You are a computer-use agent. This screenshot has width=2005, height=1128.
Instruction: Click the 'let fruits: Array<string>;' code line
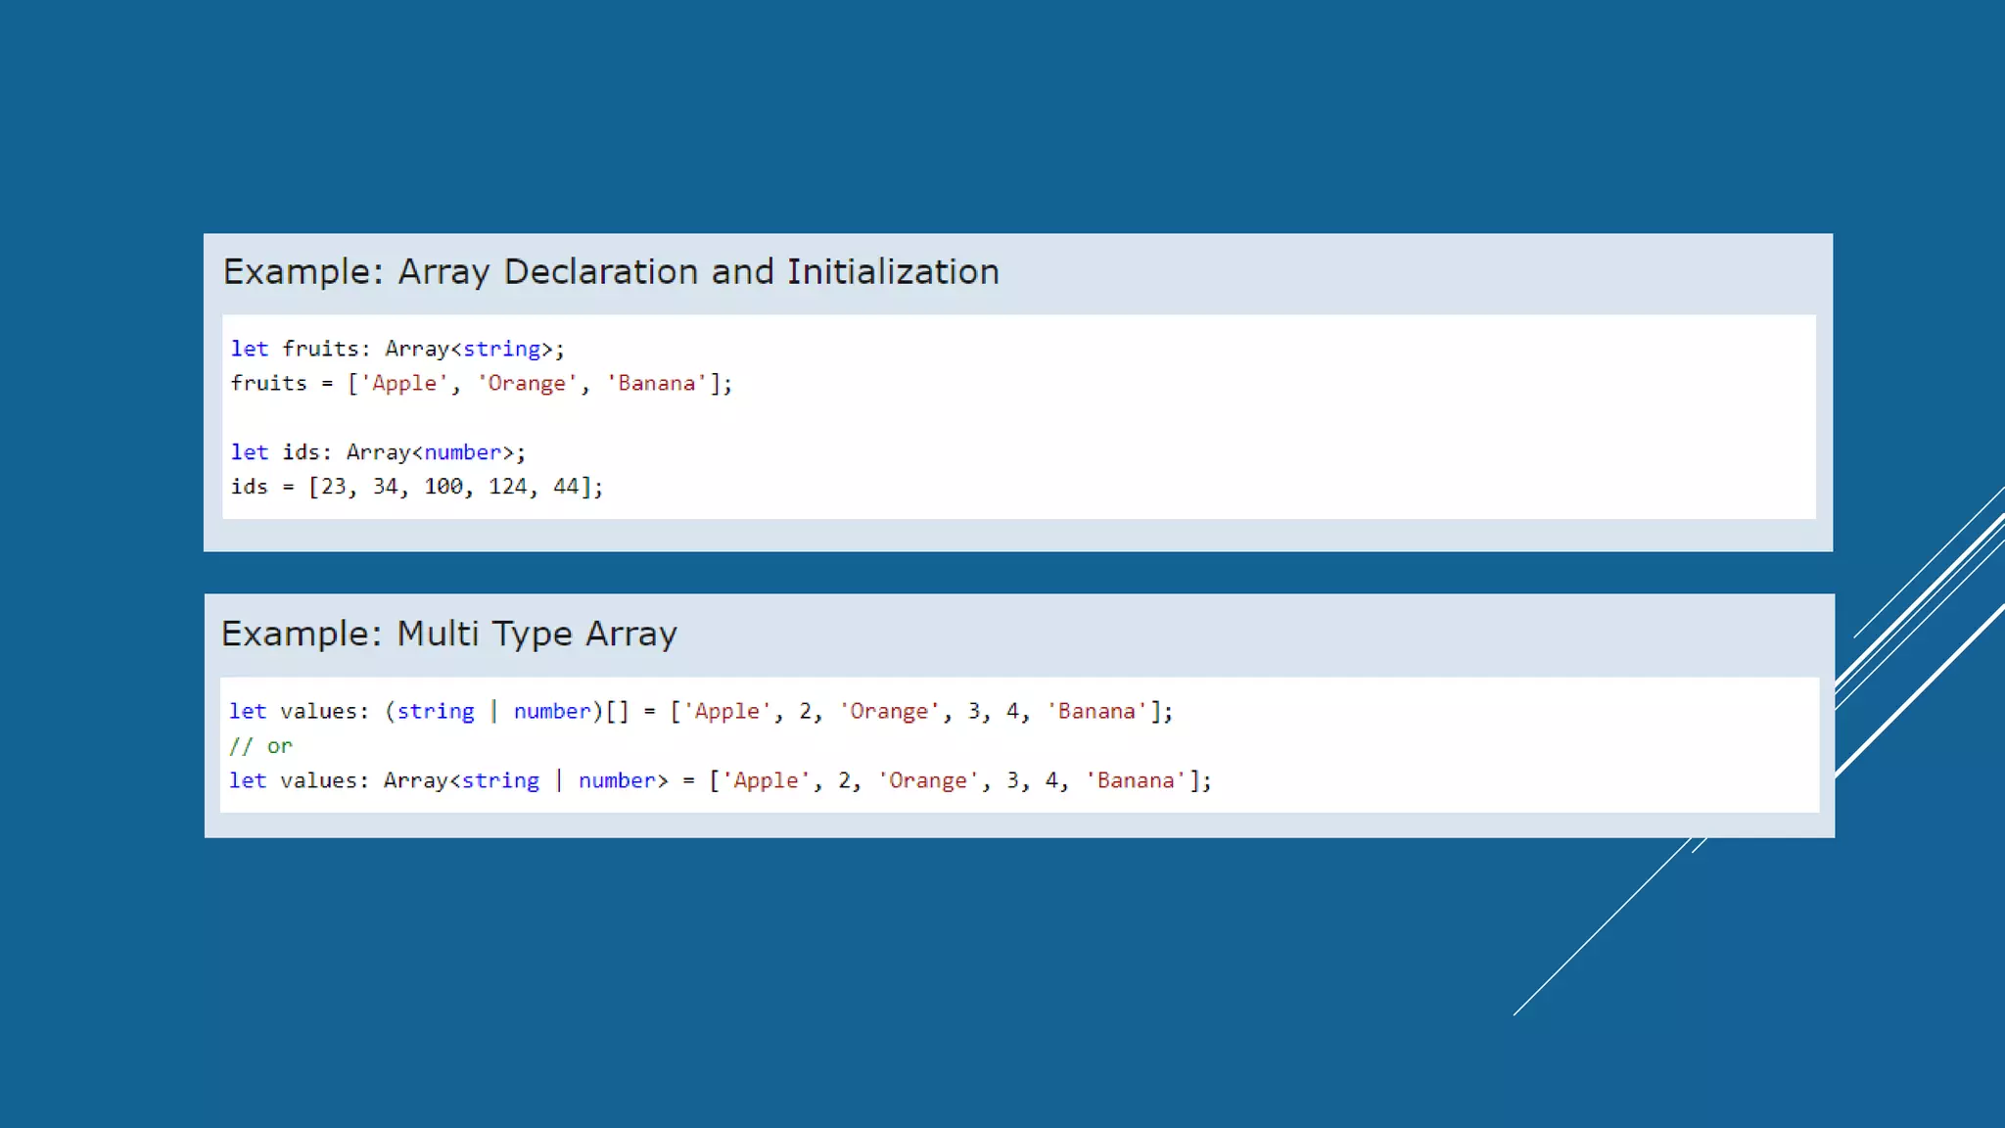coord(396,350)
